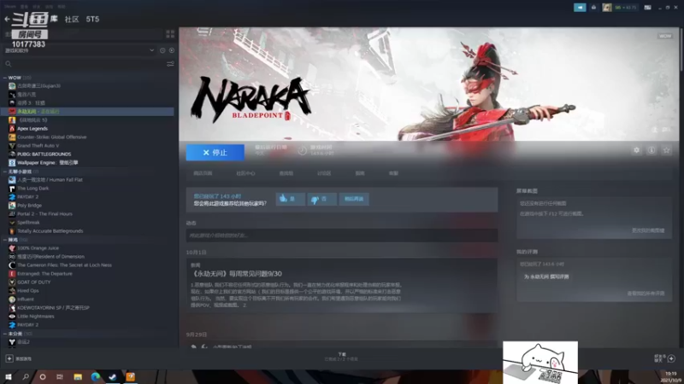Select Estranged: The Departure
684x384 pixels.
(x=44, y=273)
